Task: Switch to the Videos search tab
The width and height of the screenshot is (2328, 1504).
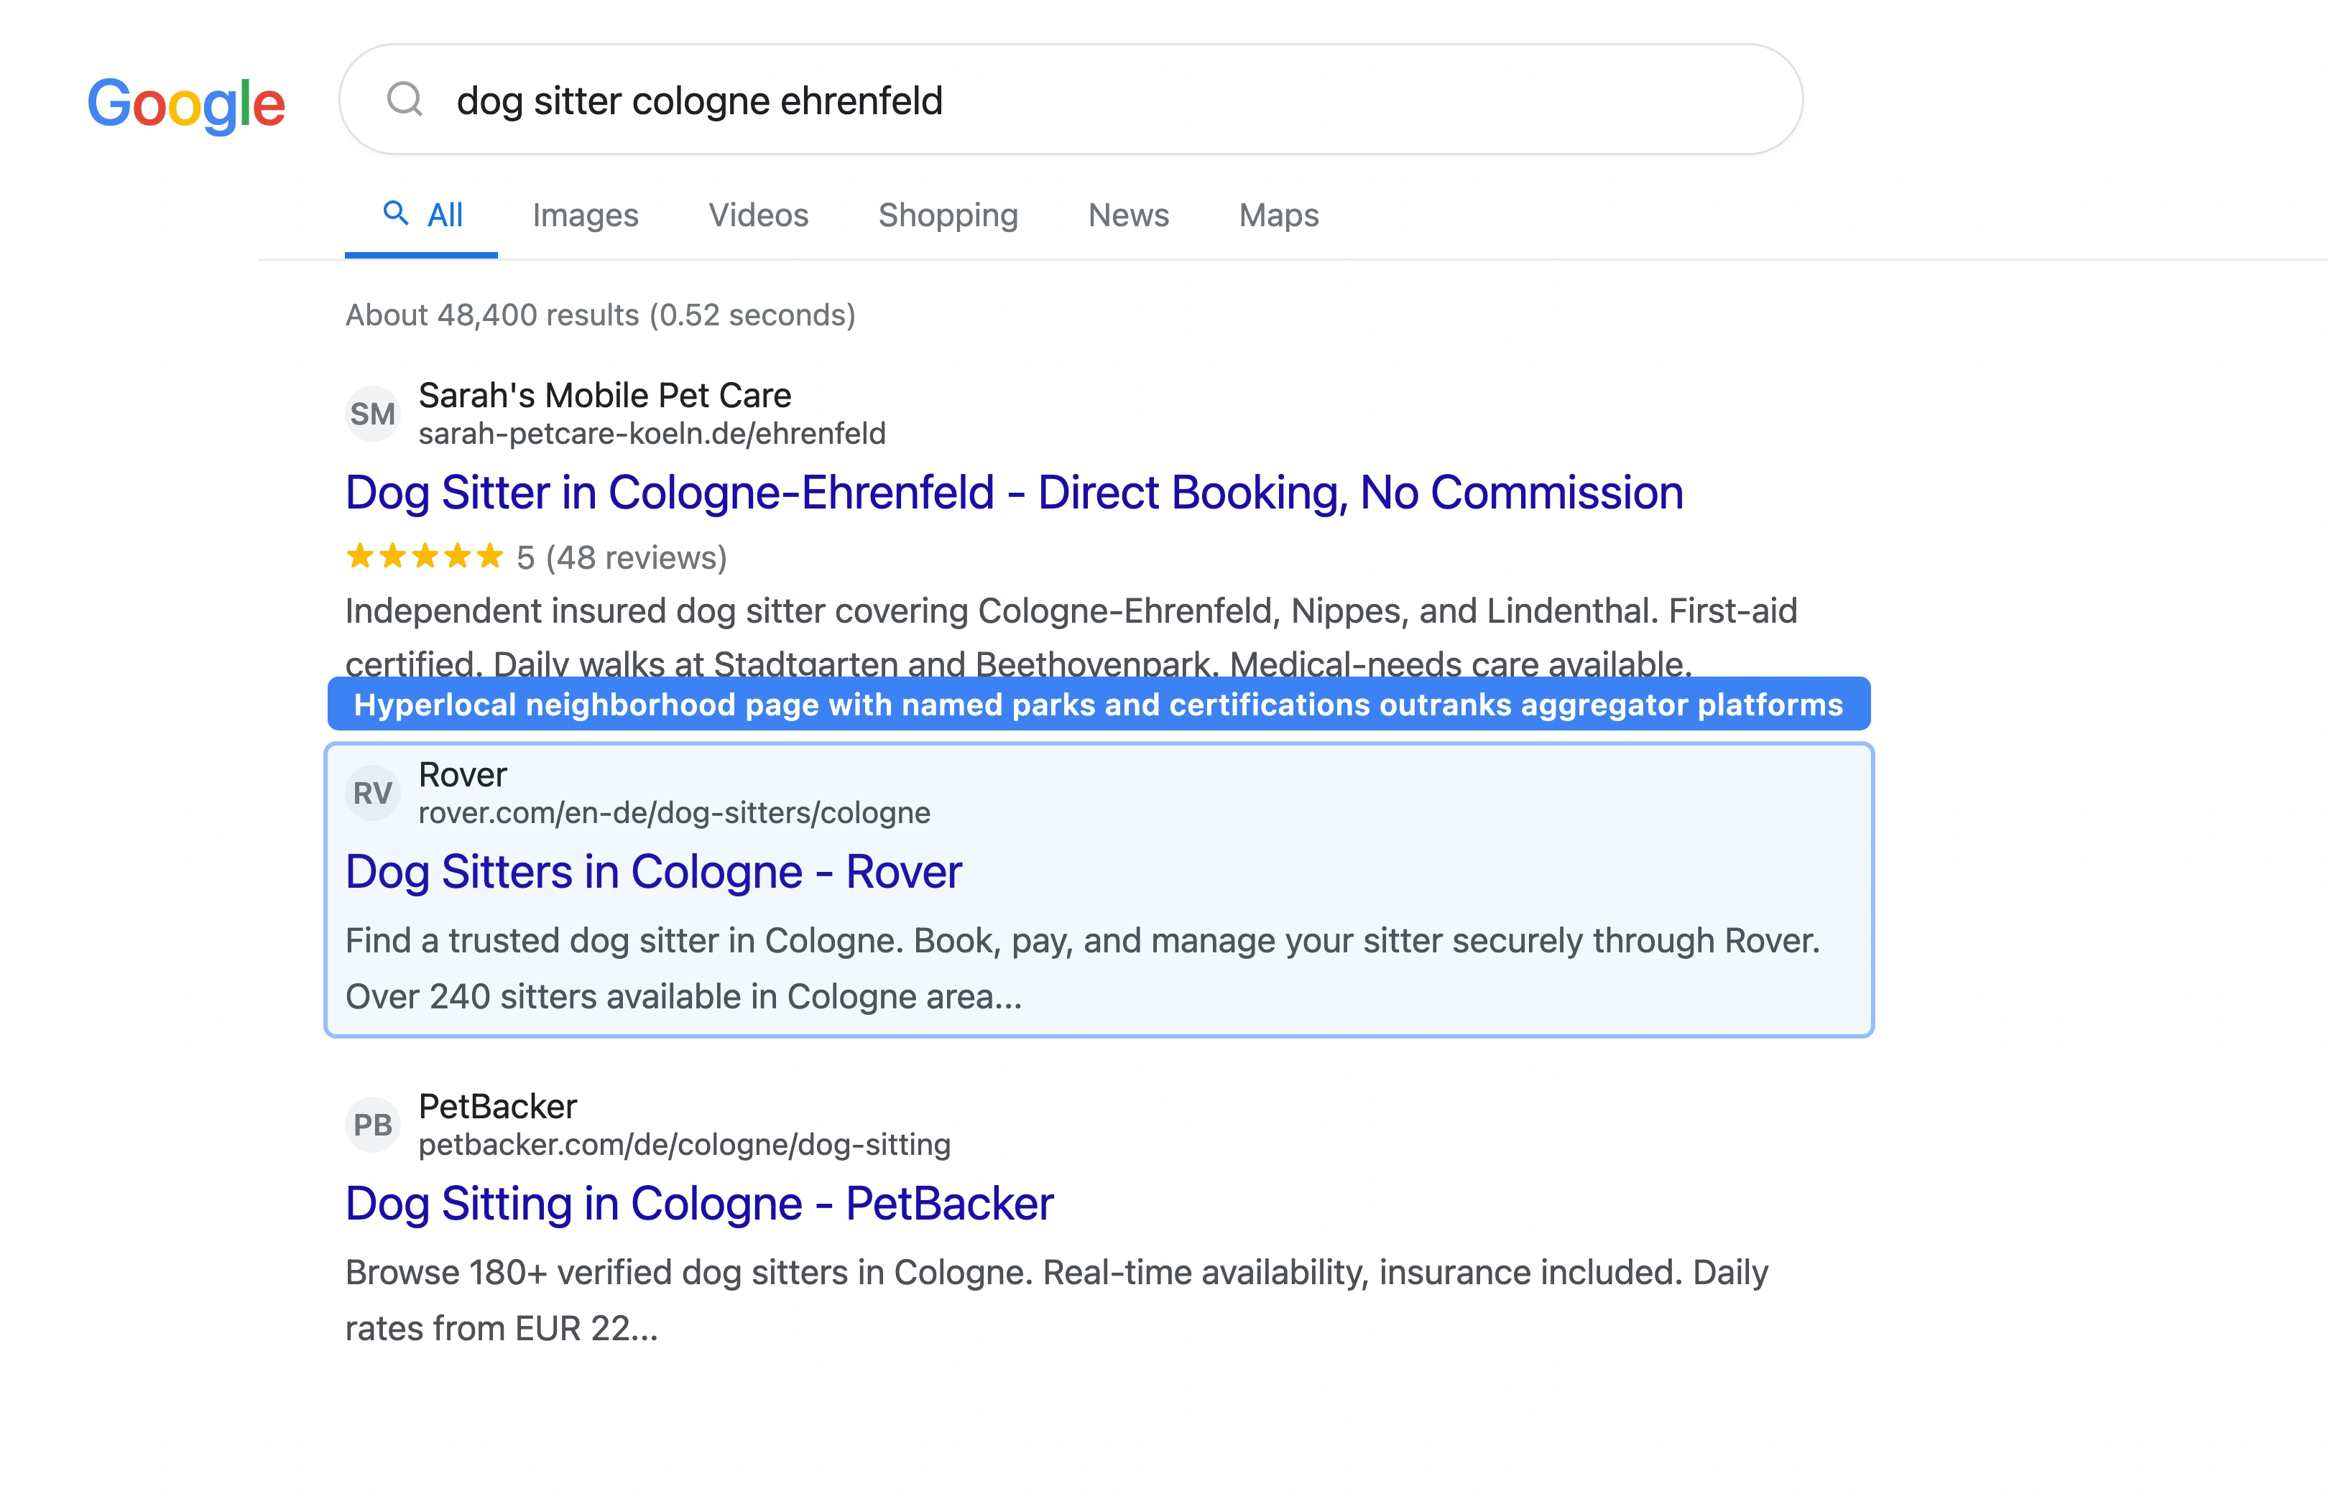Action: click(x=758, y=215)
